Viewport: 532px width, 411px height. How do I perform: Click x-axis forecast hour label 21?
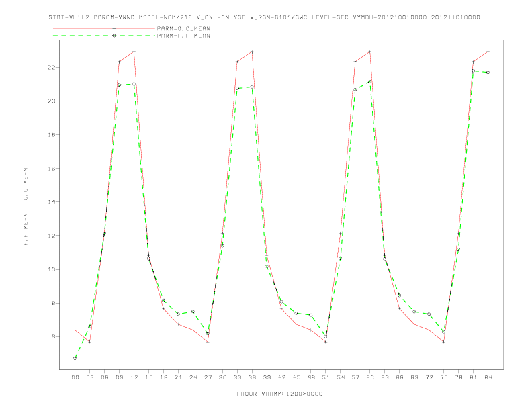178,377
